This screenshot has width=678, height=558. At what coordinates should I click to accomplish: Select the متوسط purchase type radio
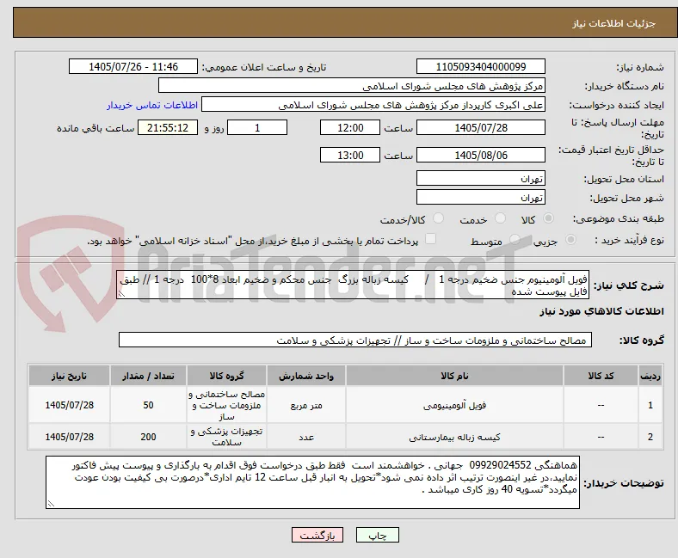pos(515,239)
